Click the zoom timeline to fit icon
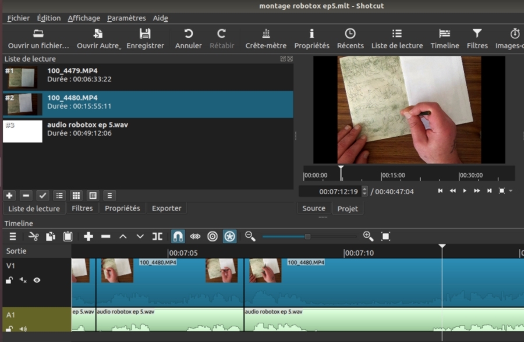The image size is (524, 342). (385, 236)
